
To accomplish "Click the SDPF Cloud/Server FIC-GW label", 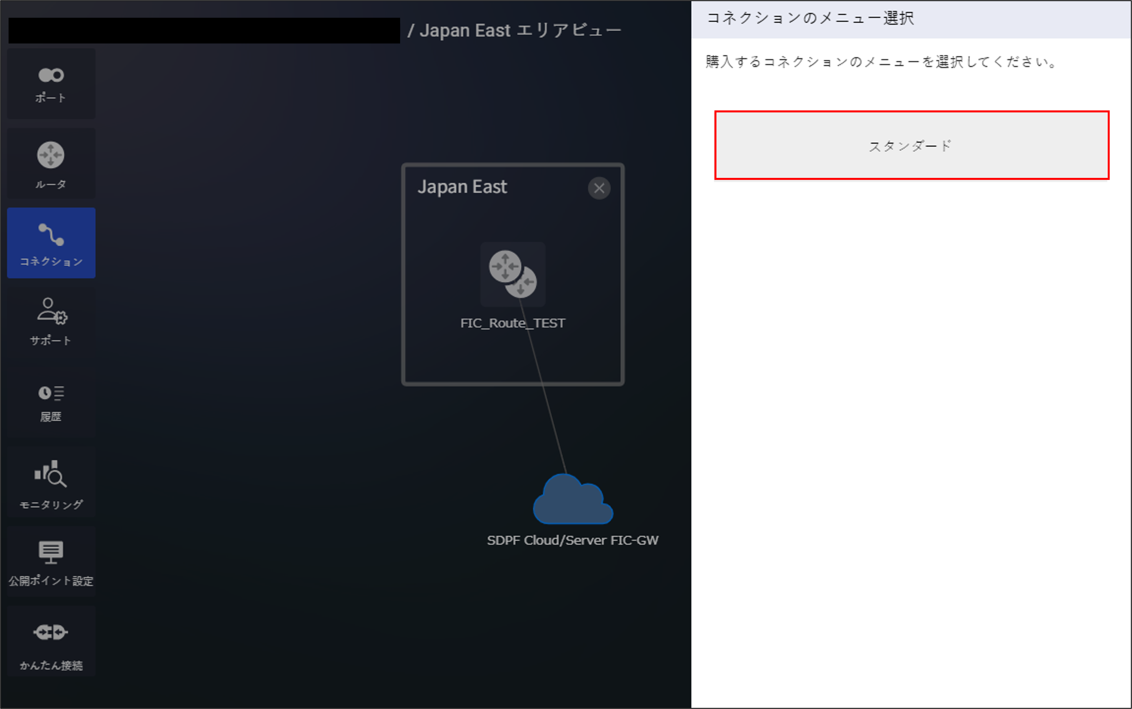I will (x=573, y=540).
